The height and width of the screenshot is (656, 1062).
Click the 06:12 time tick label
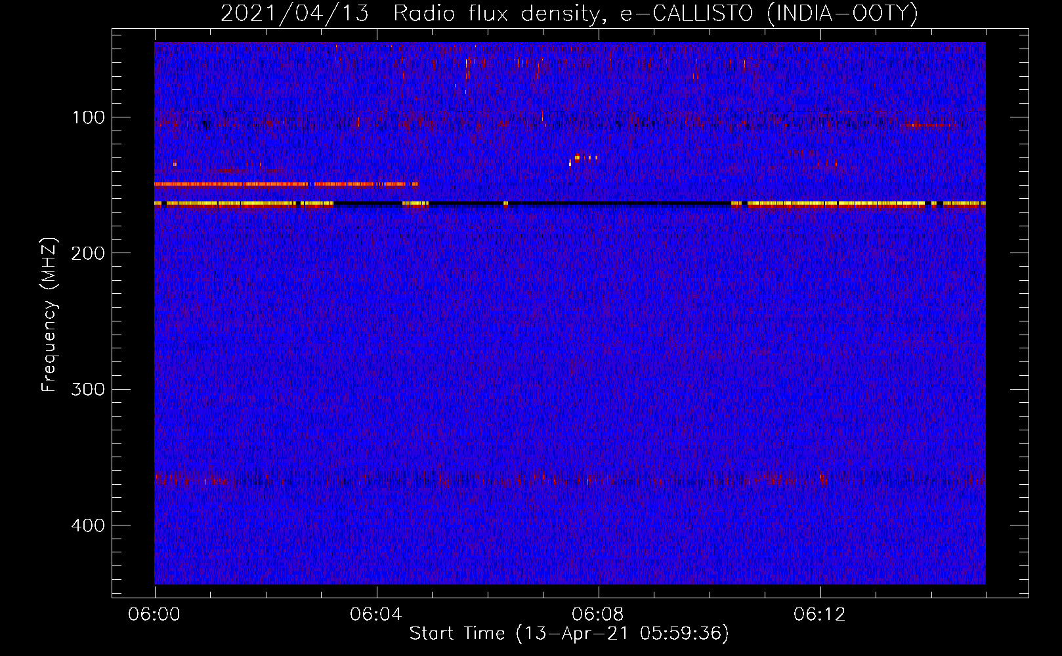(820, 615)
